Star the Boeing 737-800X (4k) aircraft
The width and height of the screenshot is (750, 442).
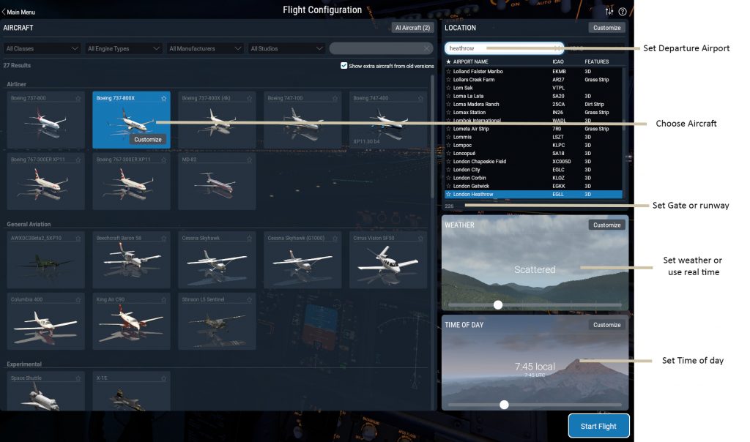pyautogui.click(x=249, y=99)
